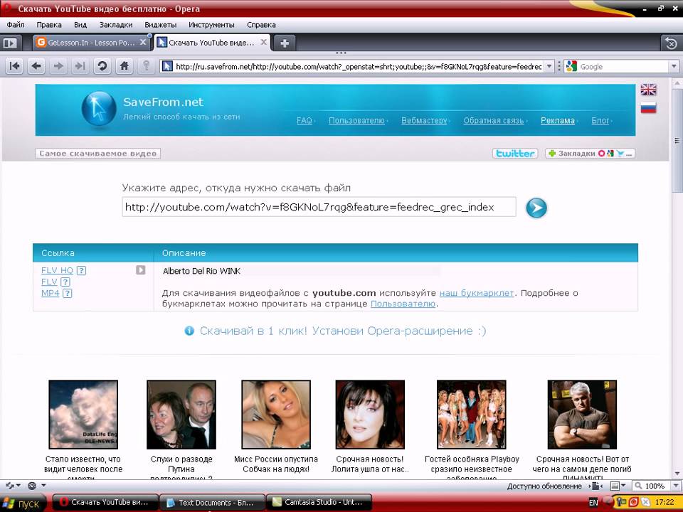This screenshot has width=683, height=512.
Task: Select the Скачать YouTube видео tab
Action: click(x=212, y=43)
